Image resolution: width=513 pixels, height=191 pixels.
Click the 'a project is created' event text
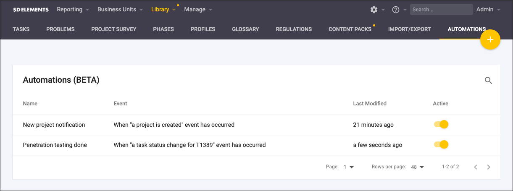click(x=174, y=125)
